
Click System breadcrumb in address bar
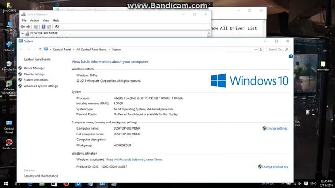117,49
